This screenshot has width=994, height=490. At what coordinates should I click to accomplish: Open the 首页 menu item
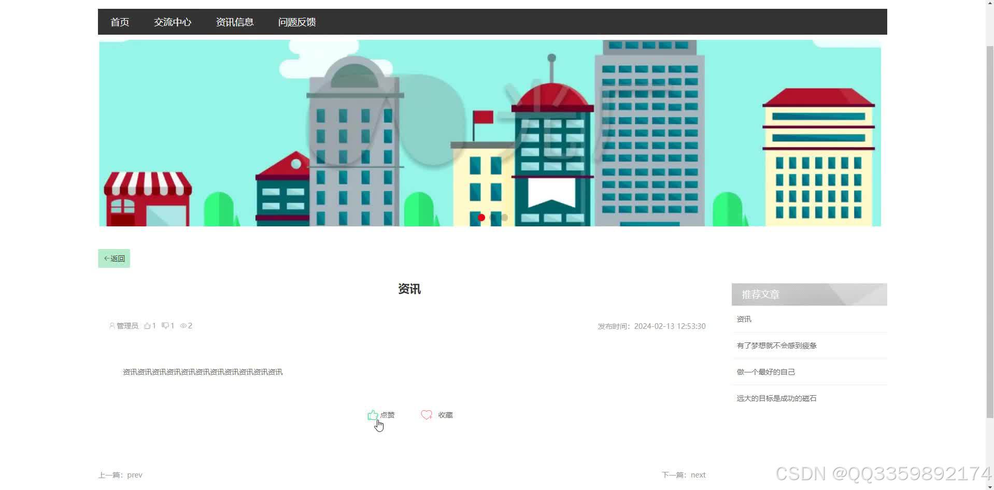[119, 22]
